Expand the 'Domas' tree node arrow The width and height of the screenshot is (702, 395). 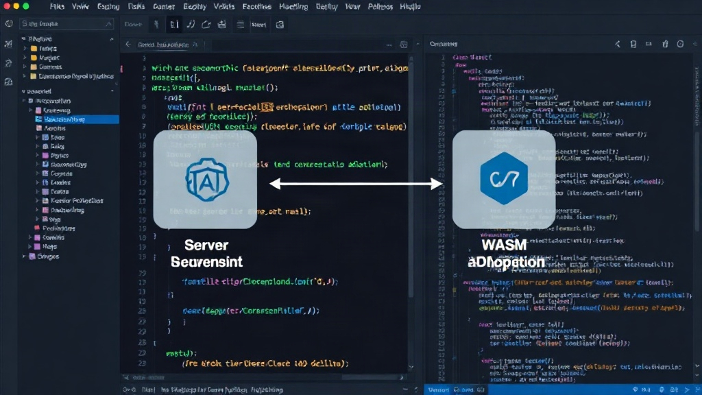pos(38,192)
